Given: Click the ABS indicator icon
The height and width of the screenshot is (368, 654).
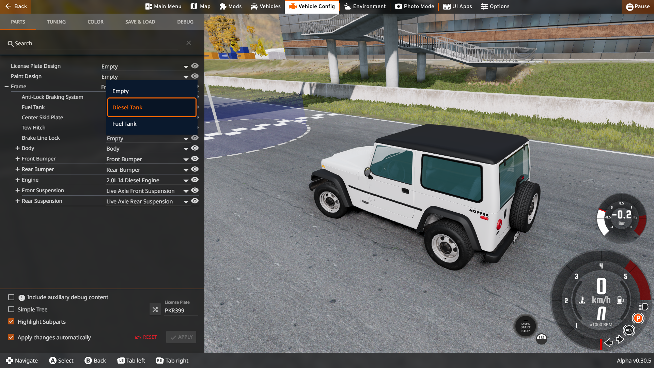Looking at the screenshot, I should click(x=629, y=330).
